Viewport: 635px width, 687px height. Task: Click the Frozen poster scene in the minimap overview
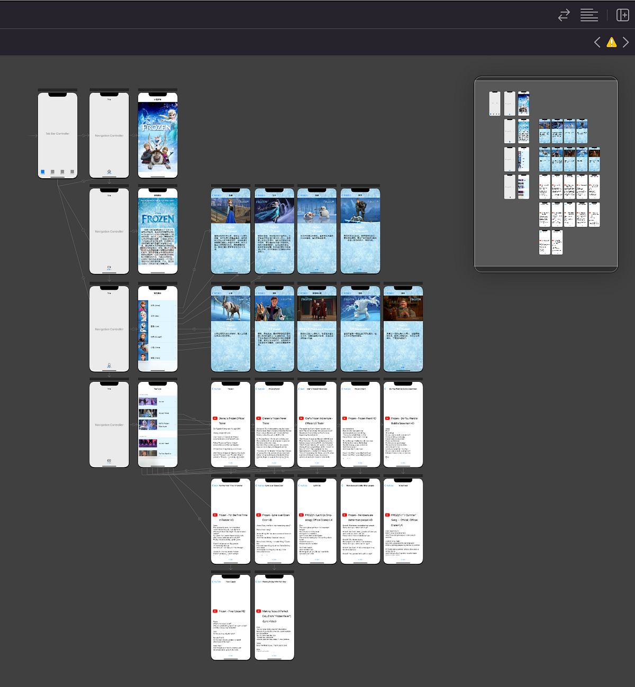coord(524,103)
